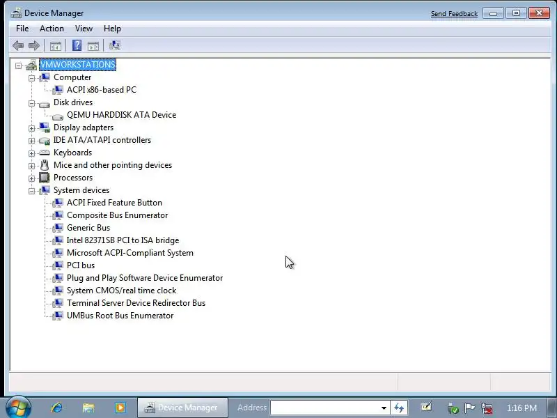Click inside the Address input field
The width and height of the screenshot is (557, 418).
[324, 408]
